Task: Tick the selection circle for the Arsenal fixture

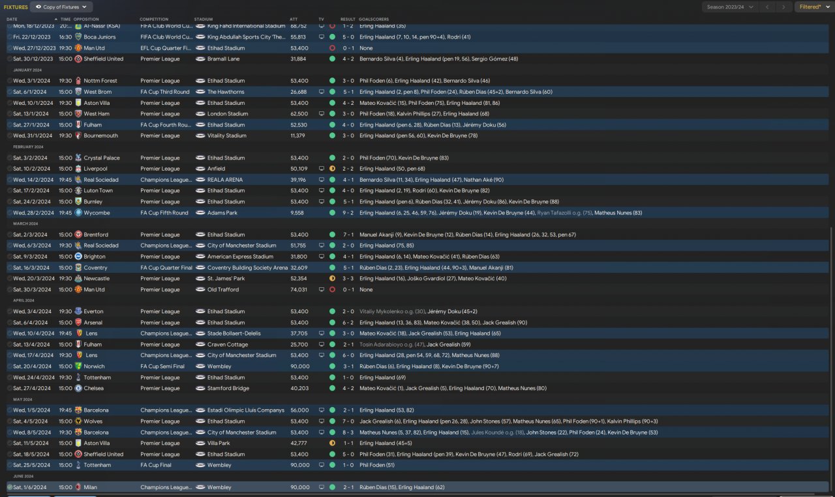Action: 10,322
